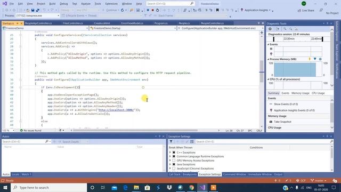Open File Explorer from taskbar
Screen dimensions: 341x192
tap(136, 187)
